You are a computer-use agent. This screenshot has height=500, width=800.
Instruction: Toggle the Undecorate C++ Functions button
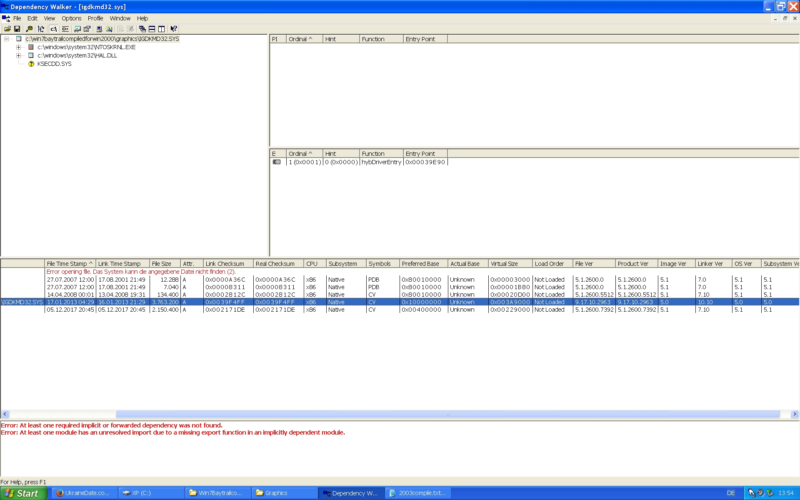(65, 29)
